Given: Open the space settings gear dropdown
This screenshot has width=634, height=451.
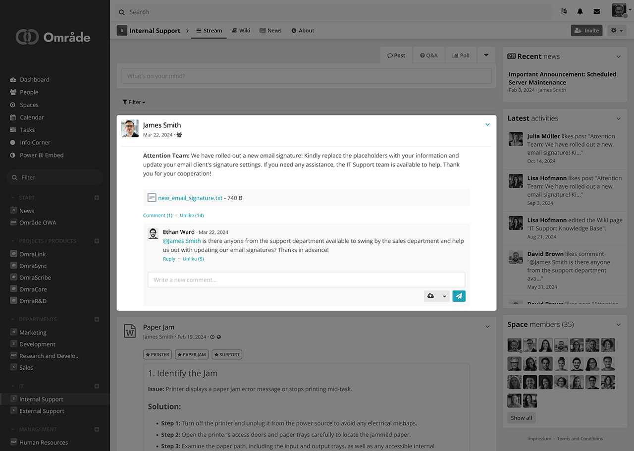Looking at the screenshot, I should tap(616, 31).
